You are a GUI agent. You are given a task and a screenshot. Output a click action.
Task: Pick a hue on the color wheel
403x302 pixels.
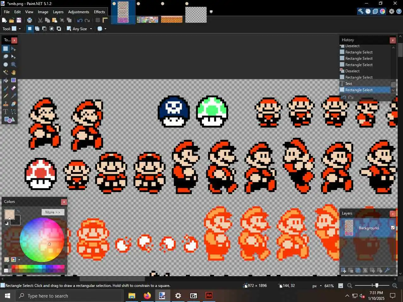click(42, 240)
